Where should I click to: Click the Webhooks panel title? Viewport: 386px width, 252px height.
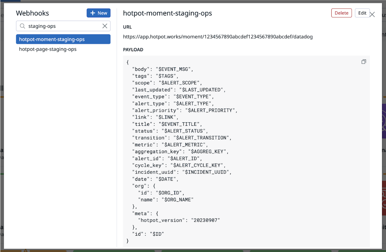tap(32, 13)
